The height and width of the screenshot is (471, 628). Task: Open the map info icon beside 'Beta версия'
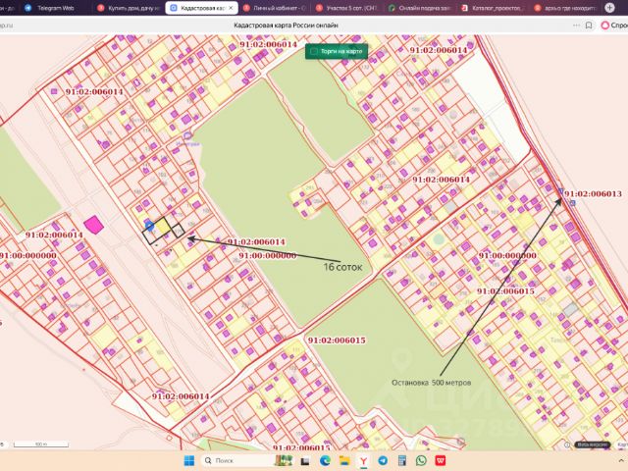coord(567,445)
